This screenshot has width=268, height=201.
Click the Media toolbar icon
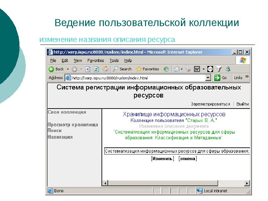(x=166, y=69)
